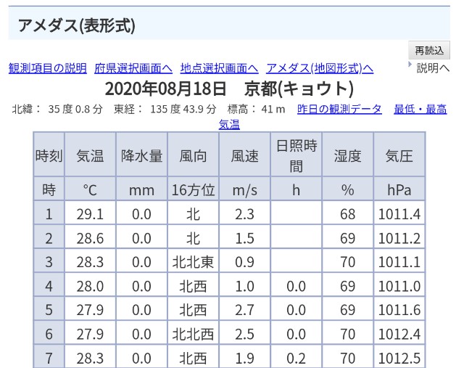Image resolution: width=464 pixels, height=368 pixels.
Task: Go to 府県選択画面へ link
Action: click(133, 68)
